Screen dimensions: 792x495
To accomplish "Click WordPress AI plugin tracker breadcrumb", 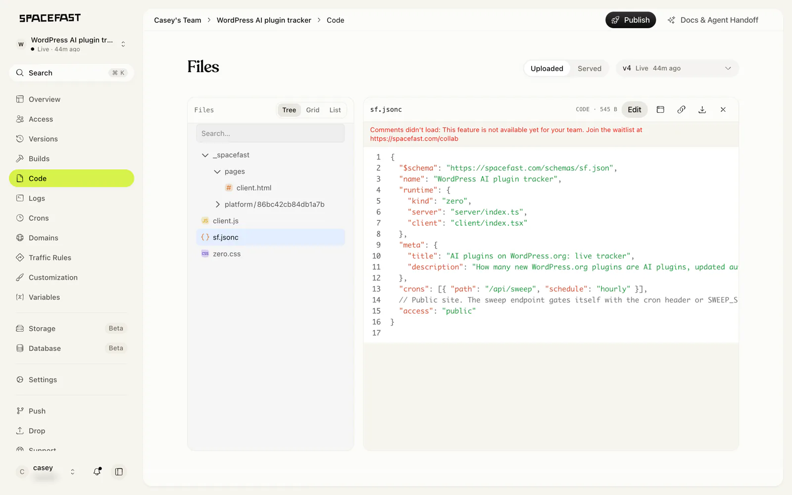I will tap(264, 20).
